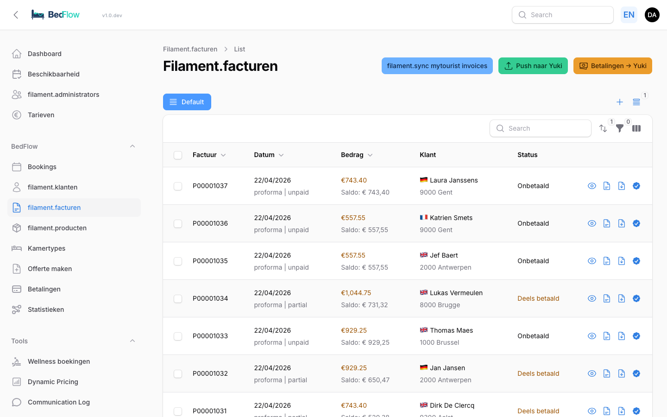Open the table filter funnel icon
The height and width of the screenshot is (417, 667).
(x=620, y=128)
